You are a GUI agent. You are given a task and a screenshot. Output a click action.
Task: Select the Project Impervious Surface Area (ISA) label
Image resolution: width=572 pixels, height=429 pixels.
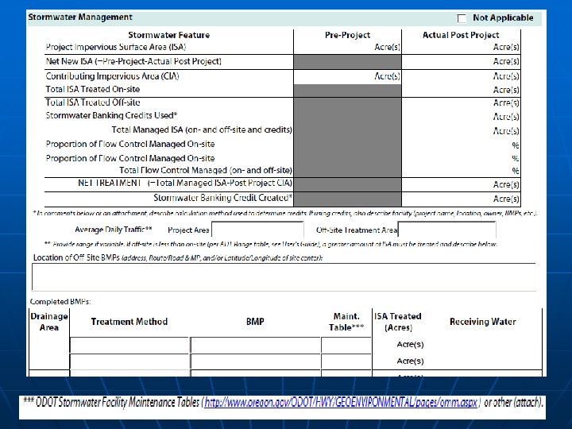pyautogui.click(x=116, y=47)
